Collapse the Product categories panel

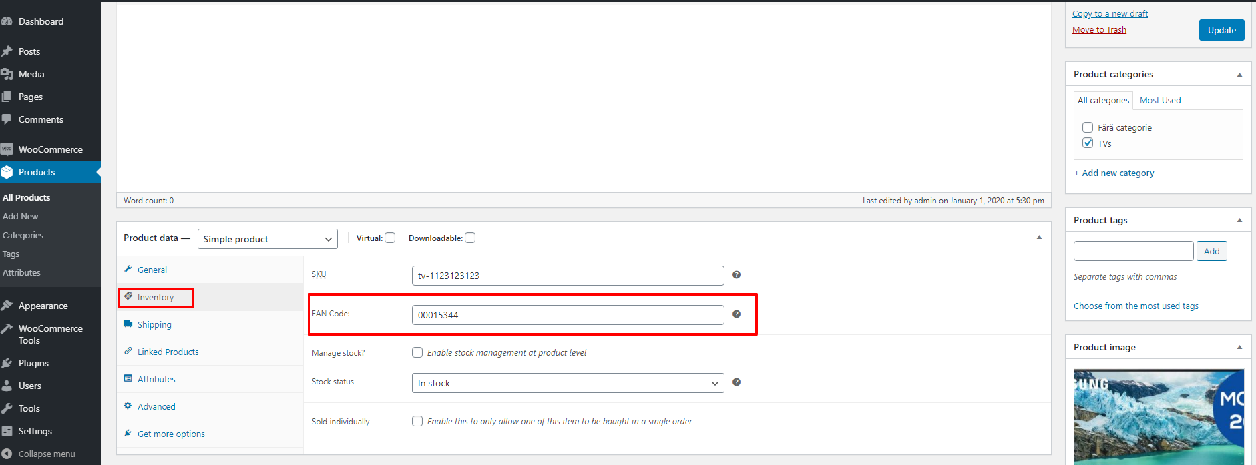(1239, 75)
